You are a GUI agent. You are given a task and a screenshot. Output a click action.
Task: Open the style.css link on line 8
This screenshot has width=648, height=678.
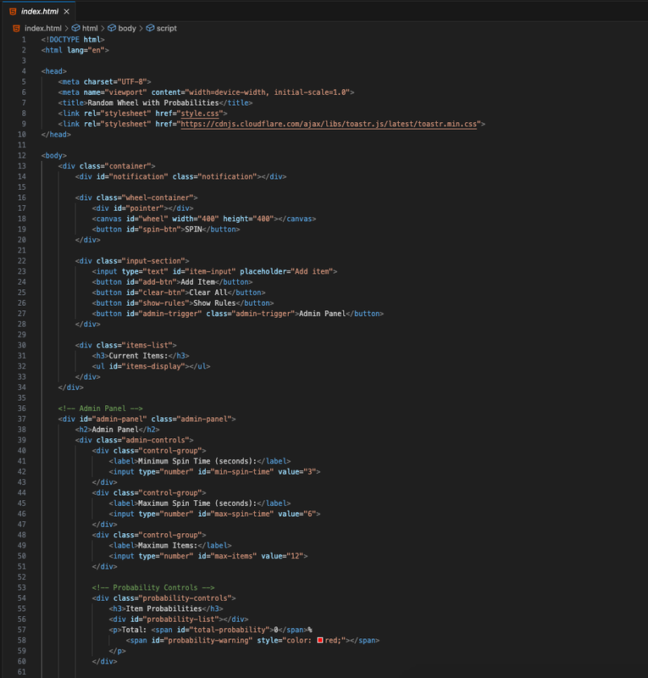point(200,114)
